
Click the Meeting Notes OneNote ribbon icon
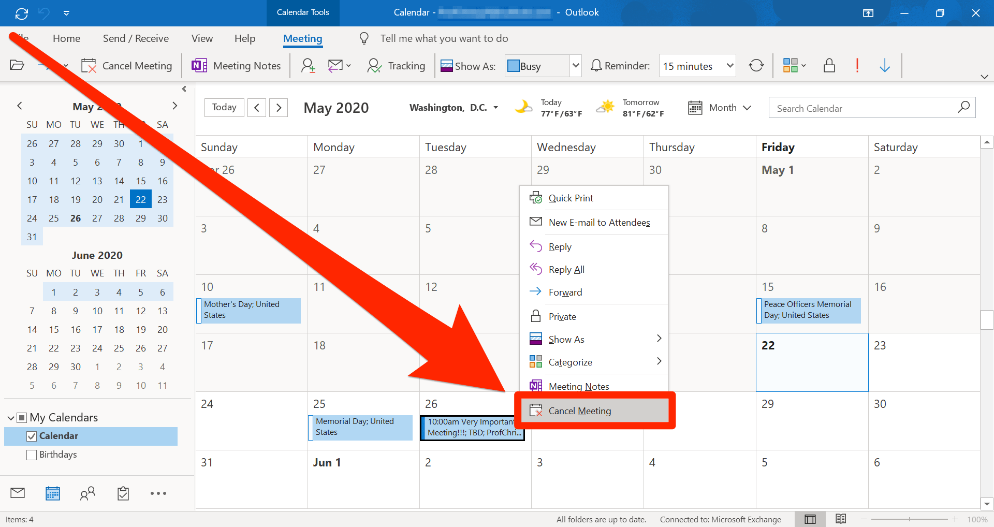(199, 66)
